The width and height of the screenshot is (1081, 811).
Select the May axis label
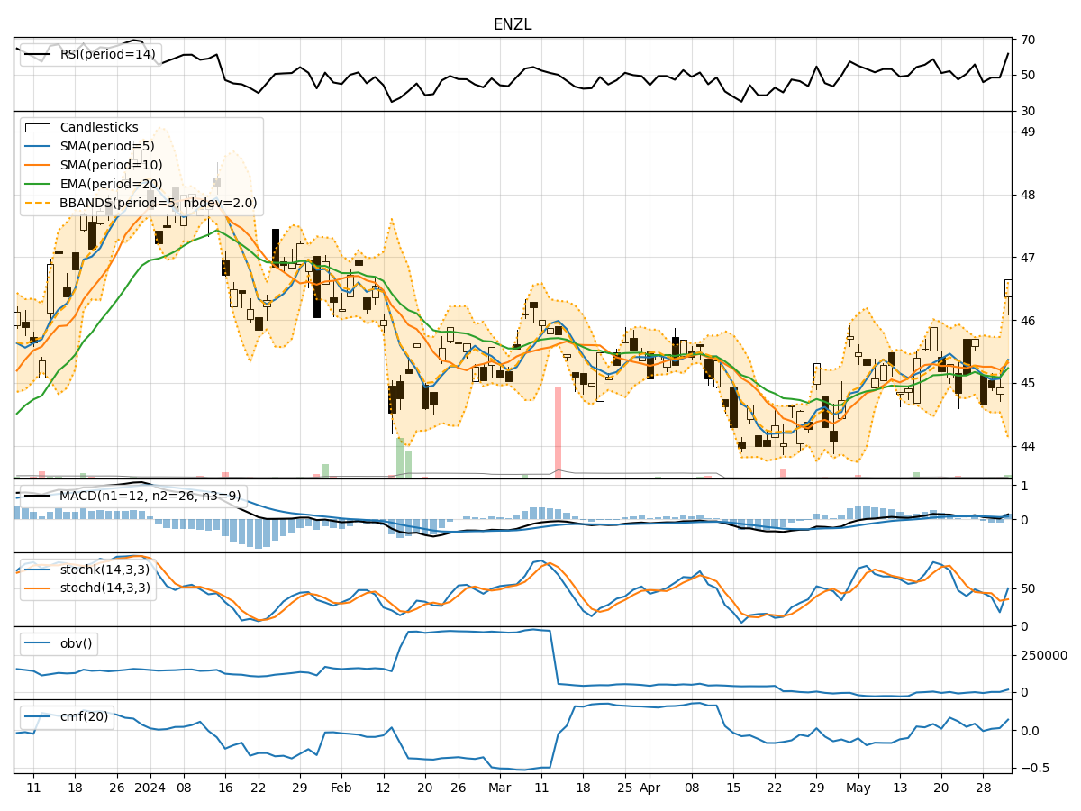pos(858,787)
